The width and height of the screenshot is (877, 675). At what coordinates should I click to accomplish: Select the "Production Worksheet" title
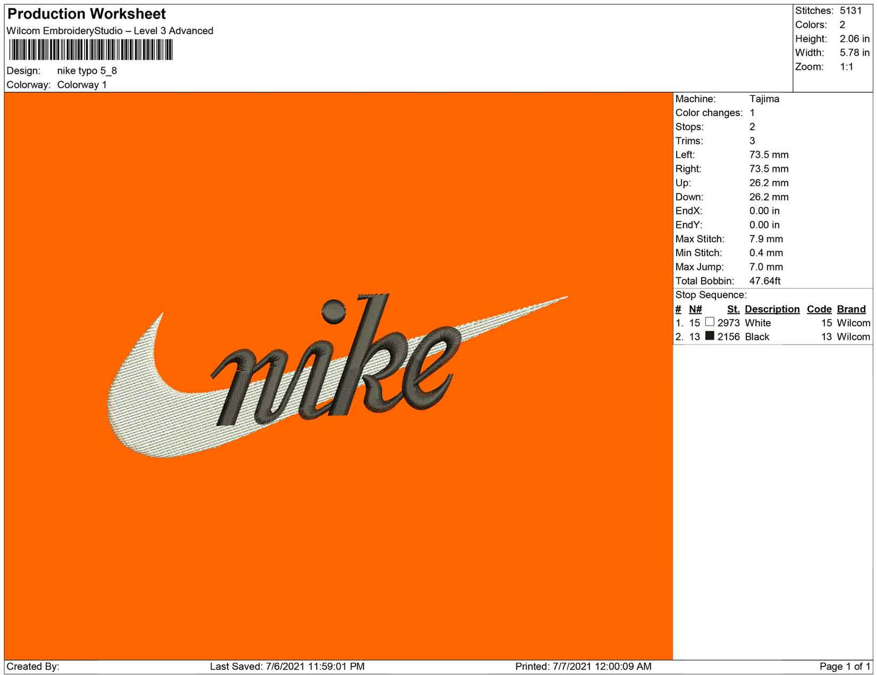[87, 14]
